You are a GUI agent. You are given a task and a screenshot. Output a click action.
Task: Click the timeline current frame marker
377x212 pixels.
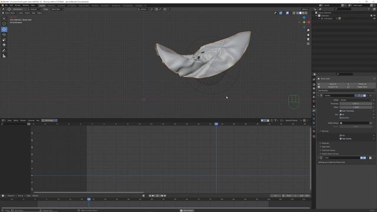(x=89, y=199)
